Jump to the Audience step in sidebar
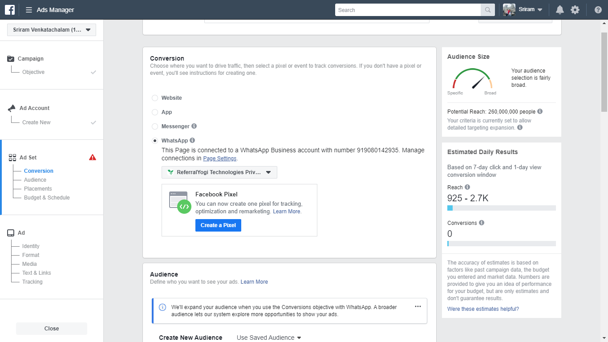Viewport: 608px width, 342px height. (x=35, y=180)
